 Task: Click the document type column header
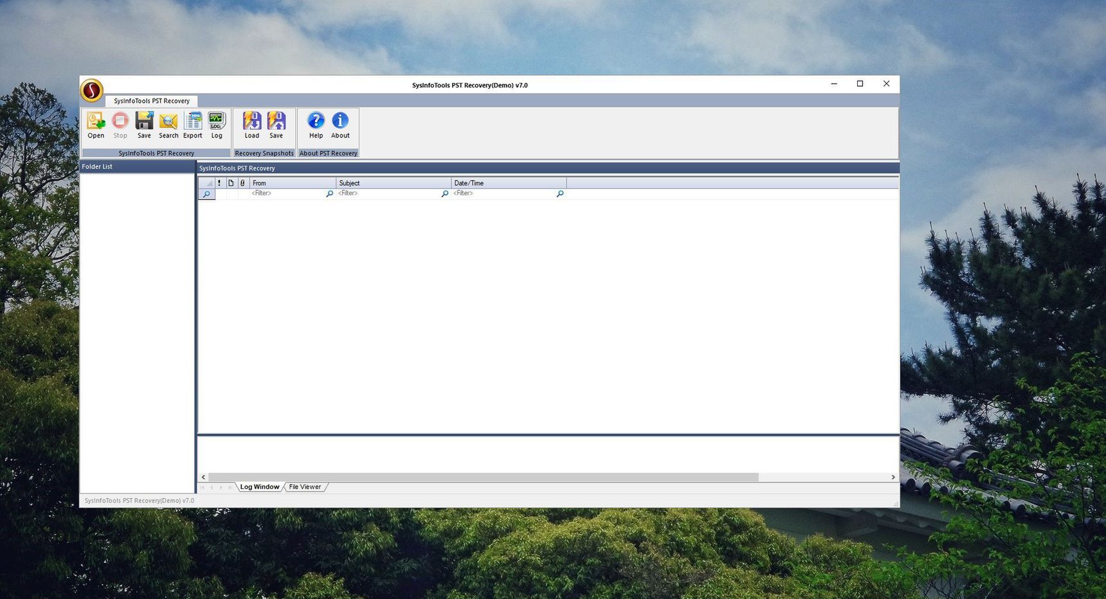[x=231, y=183]
